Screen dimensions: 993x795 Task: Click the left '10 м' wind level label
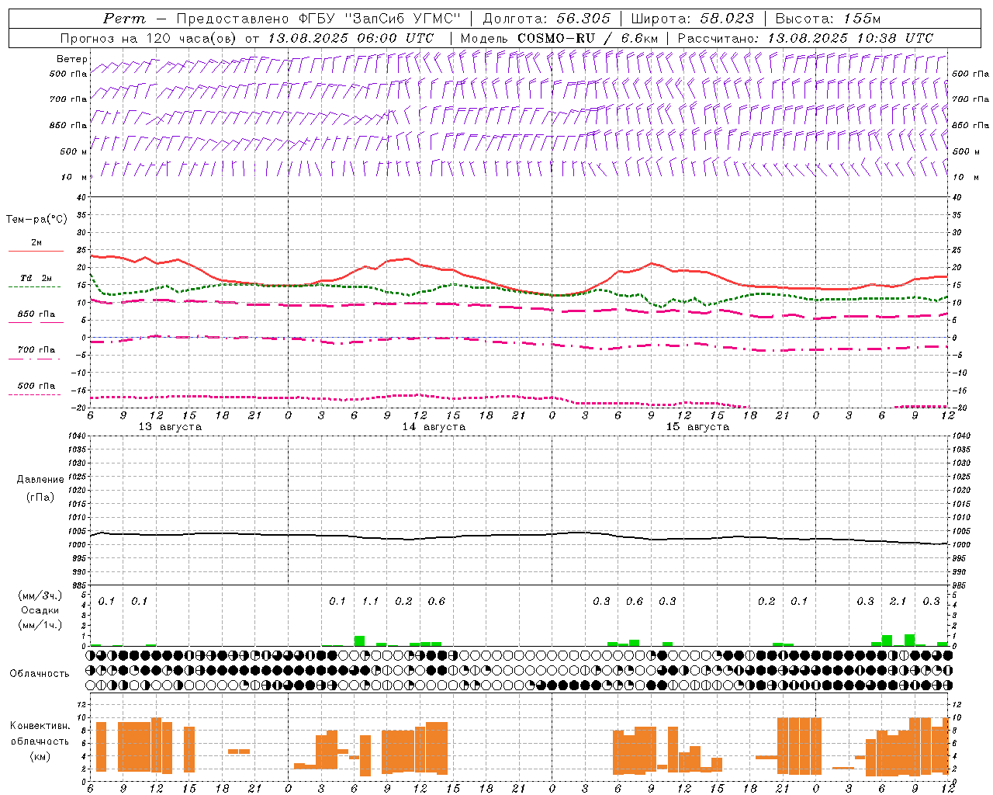pyautogui.click(x=74, y=177)
